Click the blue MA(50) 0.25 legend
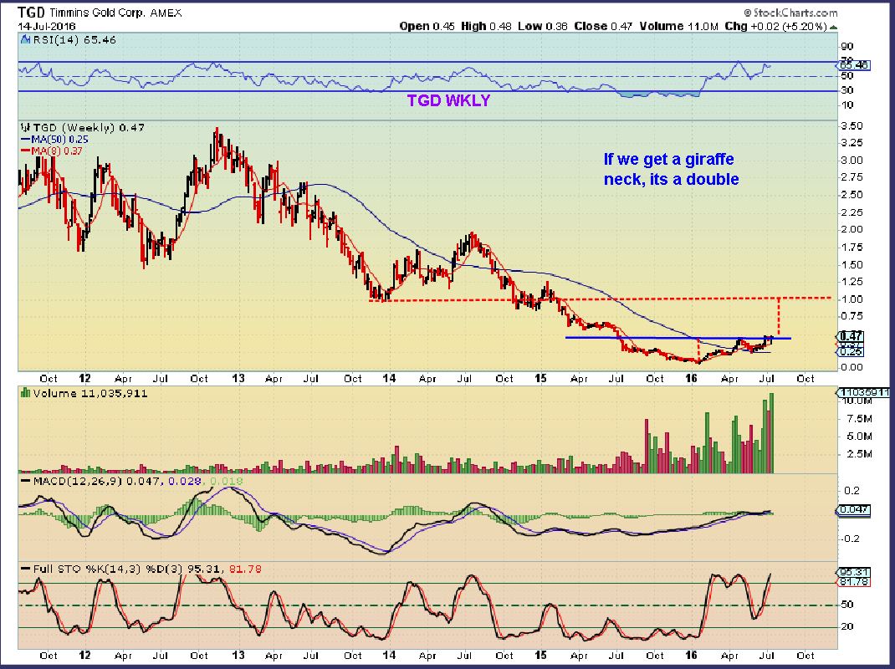895x669 pixels. [x=54, y=140]
